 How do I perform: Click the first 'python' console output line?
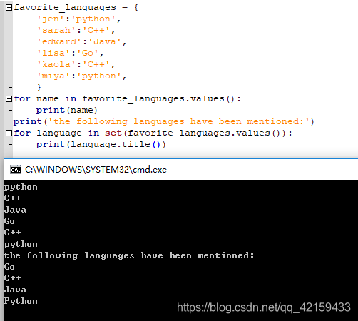tap(21, 188)
